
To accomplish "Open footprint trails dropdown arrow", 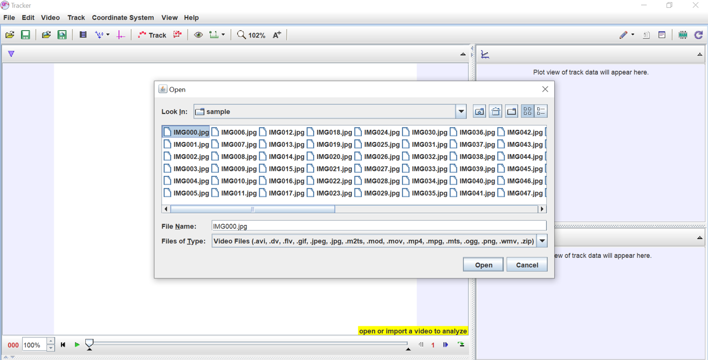I will pos(223,35).
